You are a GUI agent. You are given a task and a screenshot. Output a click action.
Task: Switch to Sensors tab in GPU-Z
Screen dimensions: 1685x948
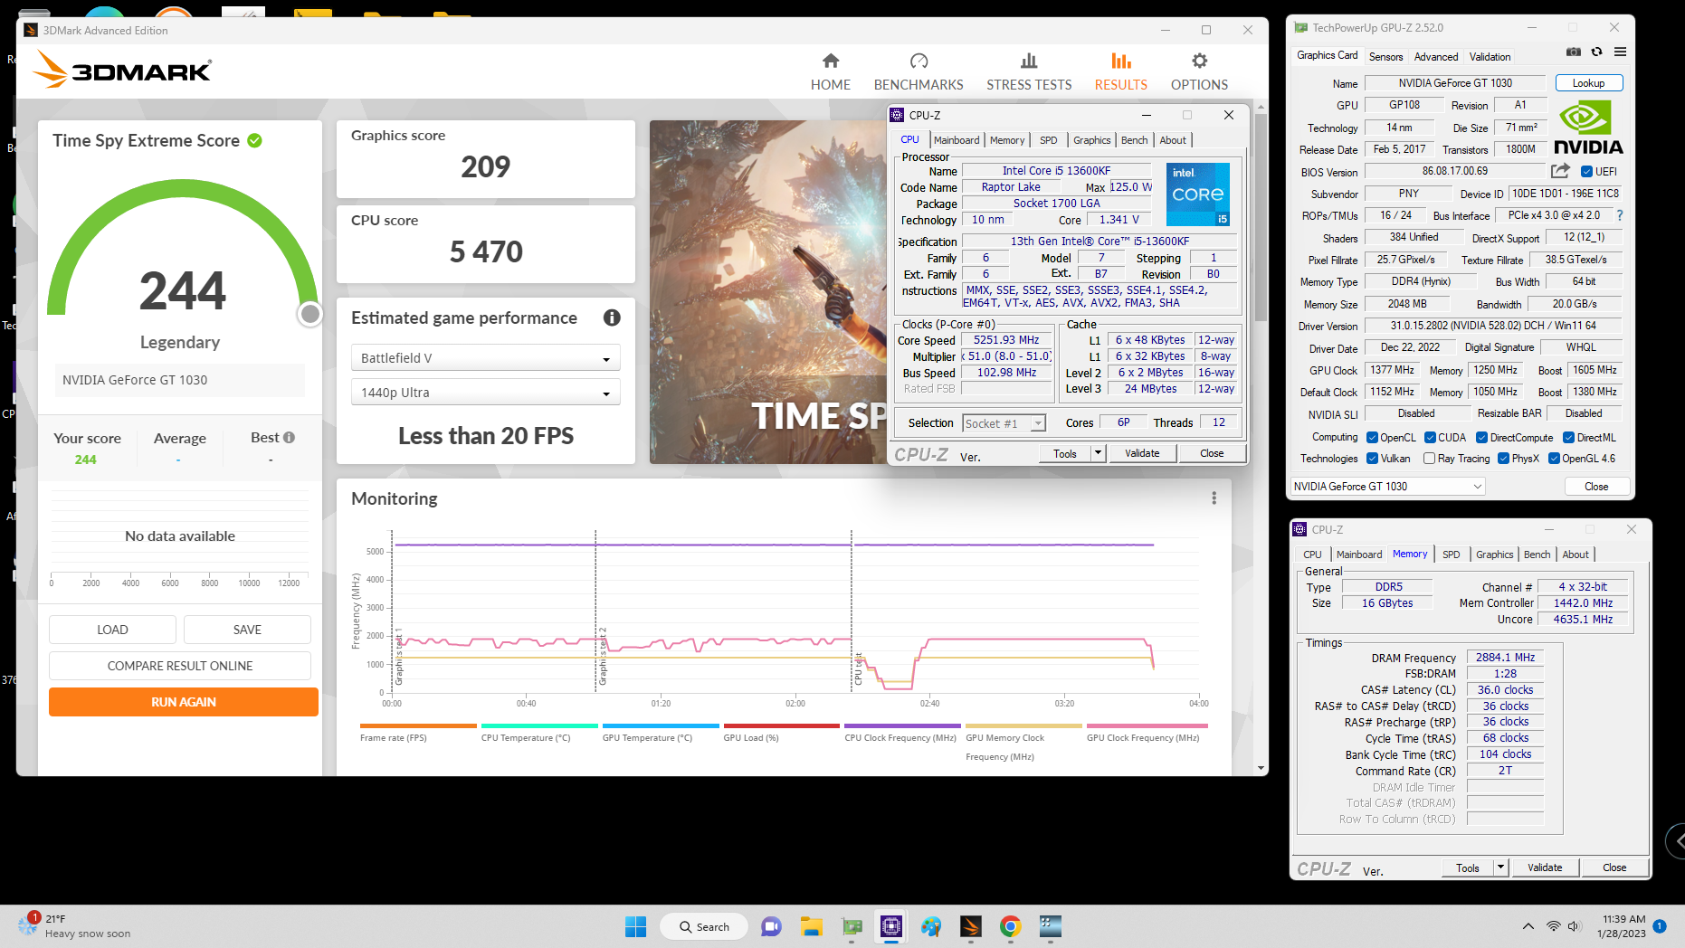coord(1385,57)
